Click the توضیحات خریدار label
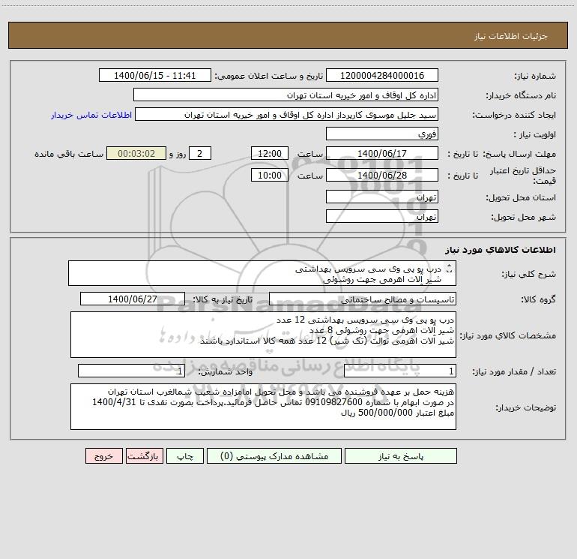Image resolution: width=577 pixels, height=559 pixels. 525,407
